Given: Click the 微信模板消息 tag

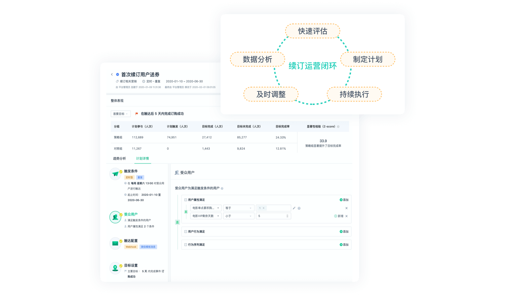Looking at the screenshot, I should pos(148,247).
